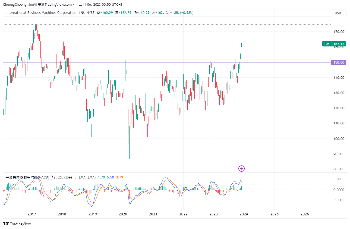Click the +1.58 (+0.98%) change value
The height and width of the screenshot is (229, 350).
click(182, 13)
